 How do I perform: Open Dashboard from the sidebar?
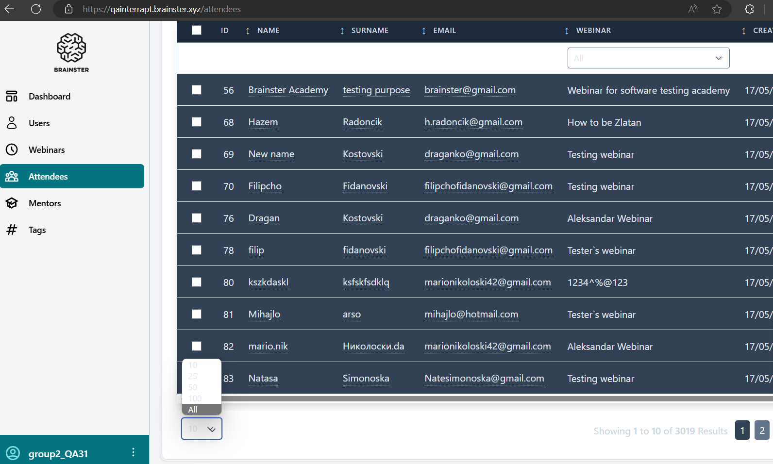tap(49, 97)
